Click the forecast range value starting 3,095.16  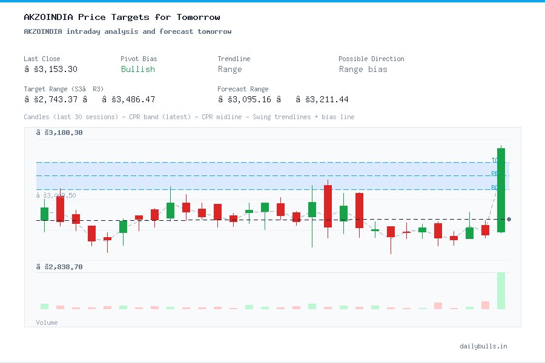tap(283, 99)
